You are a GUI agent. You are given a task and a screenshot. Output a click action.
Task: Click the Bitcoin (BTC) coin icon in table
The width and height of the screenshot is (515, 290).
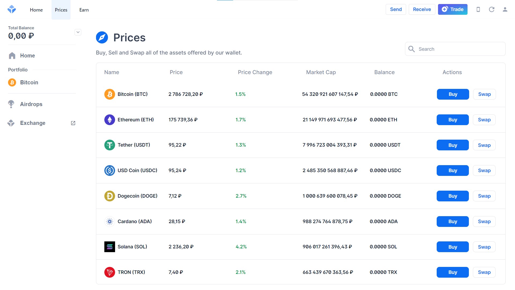(x=109, y=94)
